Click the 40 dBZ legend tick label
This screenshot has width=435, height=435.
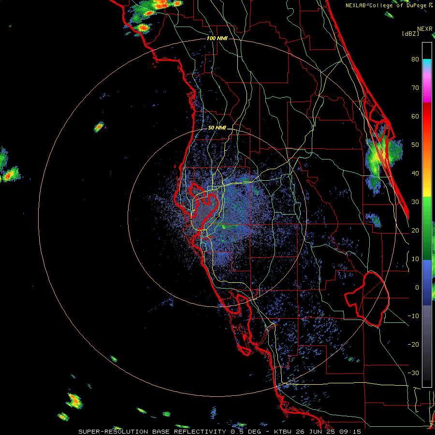[x=415, y=174]
